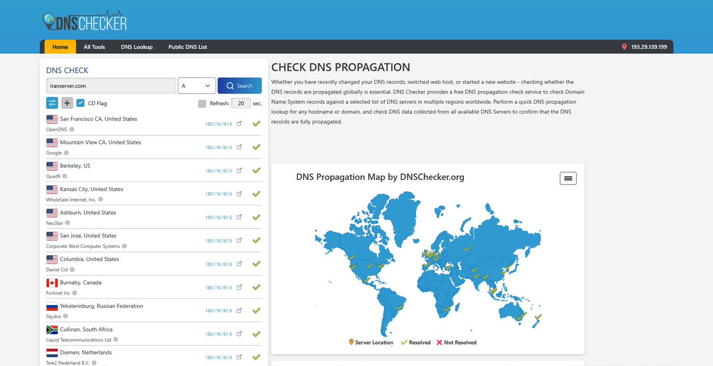Click the green checkmark for Burnaby, Canada
The image size is (713, 366).
256,287
